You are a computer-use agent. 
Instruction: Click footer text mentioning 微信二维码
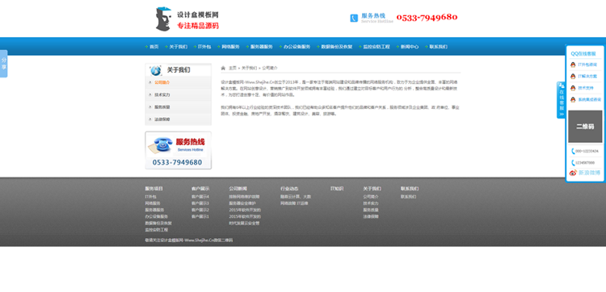pos(189,240)
